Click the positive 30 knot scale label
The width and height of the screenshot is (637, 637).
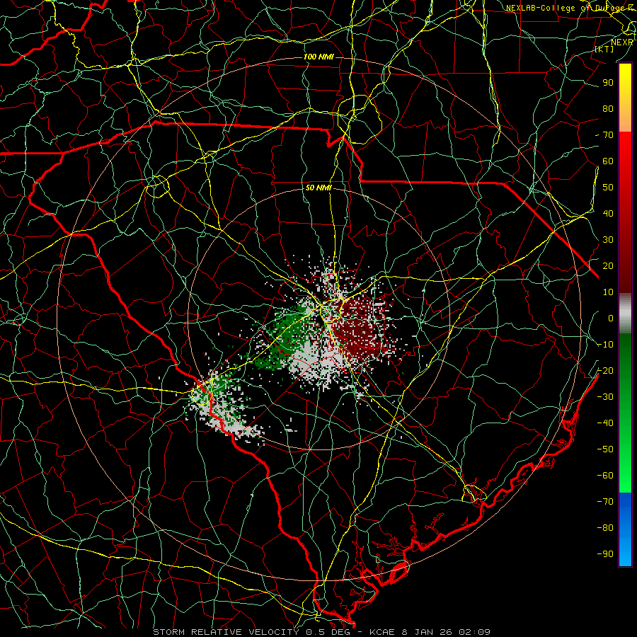[608, 240]
